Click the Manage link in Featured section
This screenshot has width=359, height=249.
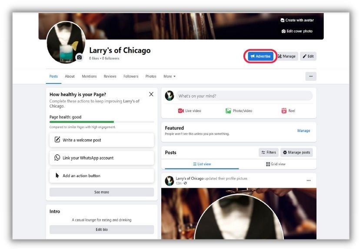303,131
